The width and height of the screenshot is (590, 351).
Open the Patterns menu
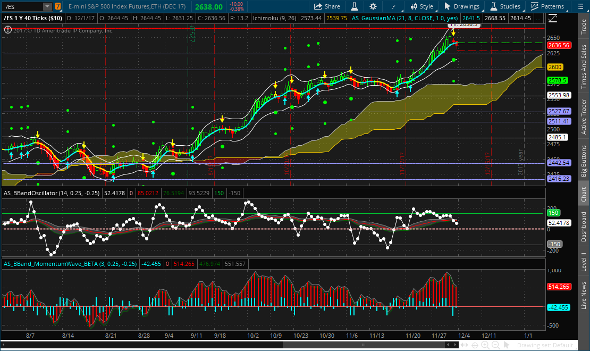tap(547, 6)
